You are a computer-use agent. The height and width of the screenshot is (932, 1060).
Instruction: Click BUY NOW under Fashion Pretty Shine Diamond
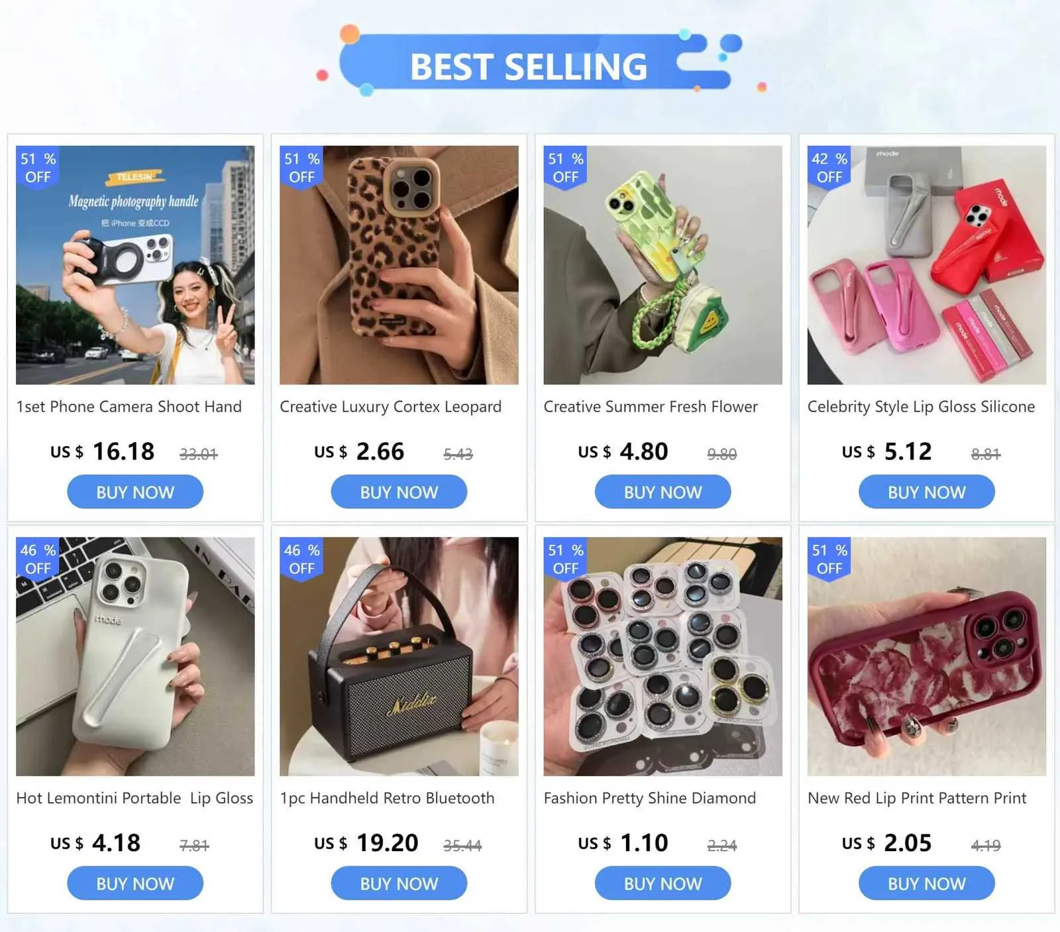coord(662,883)
